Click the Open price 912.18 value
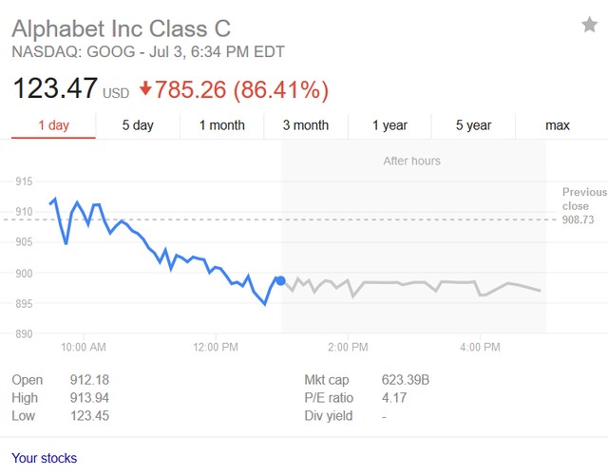Image resolution: width=608 pixels, height=475 pixels. tap(89, 380)
